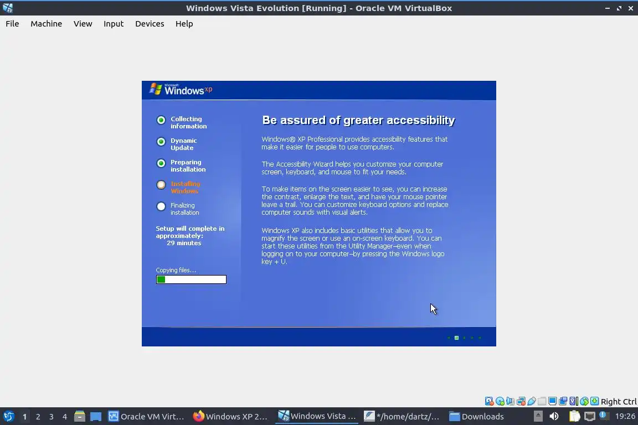Open the display settings indicator in VirtualBox status bar
Viewport: 638px width, 425px height.
pyautogui.click(x=553, y=401)
